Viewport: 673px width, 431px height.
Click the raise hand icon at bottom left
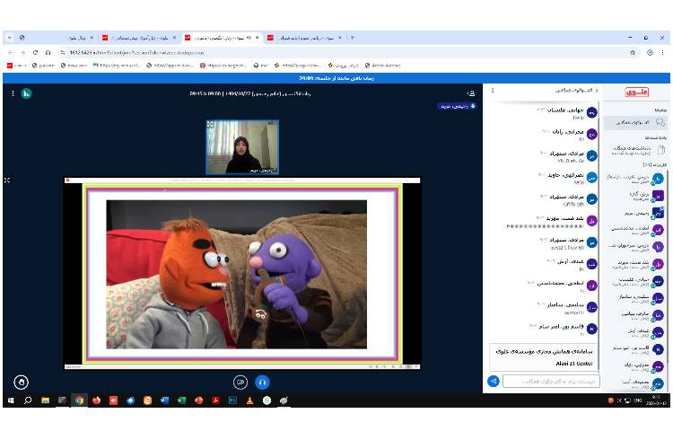(x=22, y=382)
